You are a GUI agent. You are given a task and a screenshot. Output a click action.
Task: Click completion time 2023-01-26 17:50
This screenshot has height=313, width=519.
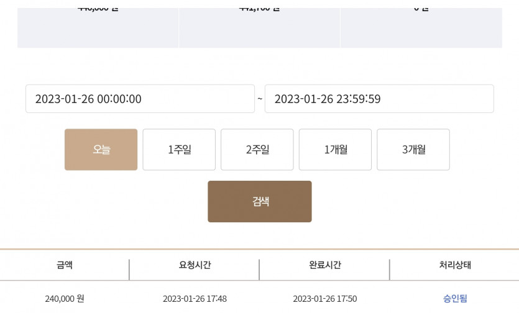click(324, 299)
